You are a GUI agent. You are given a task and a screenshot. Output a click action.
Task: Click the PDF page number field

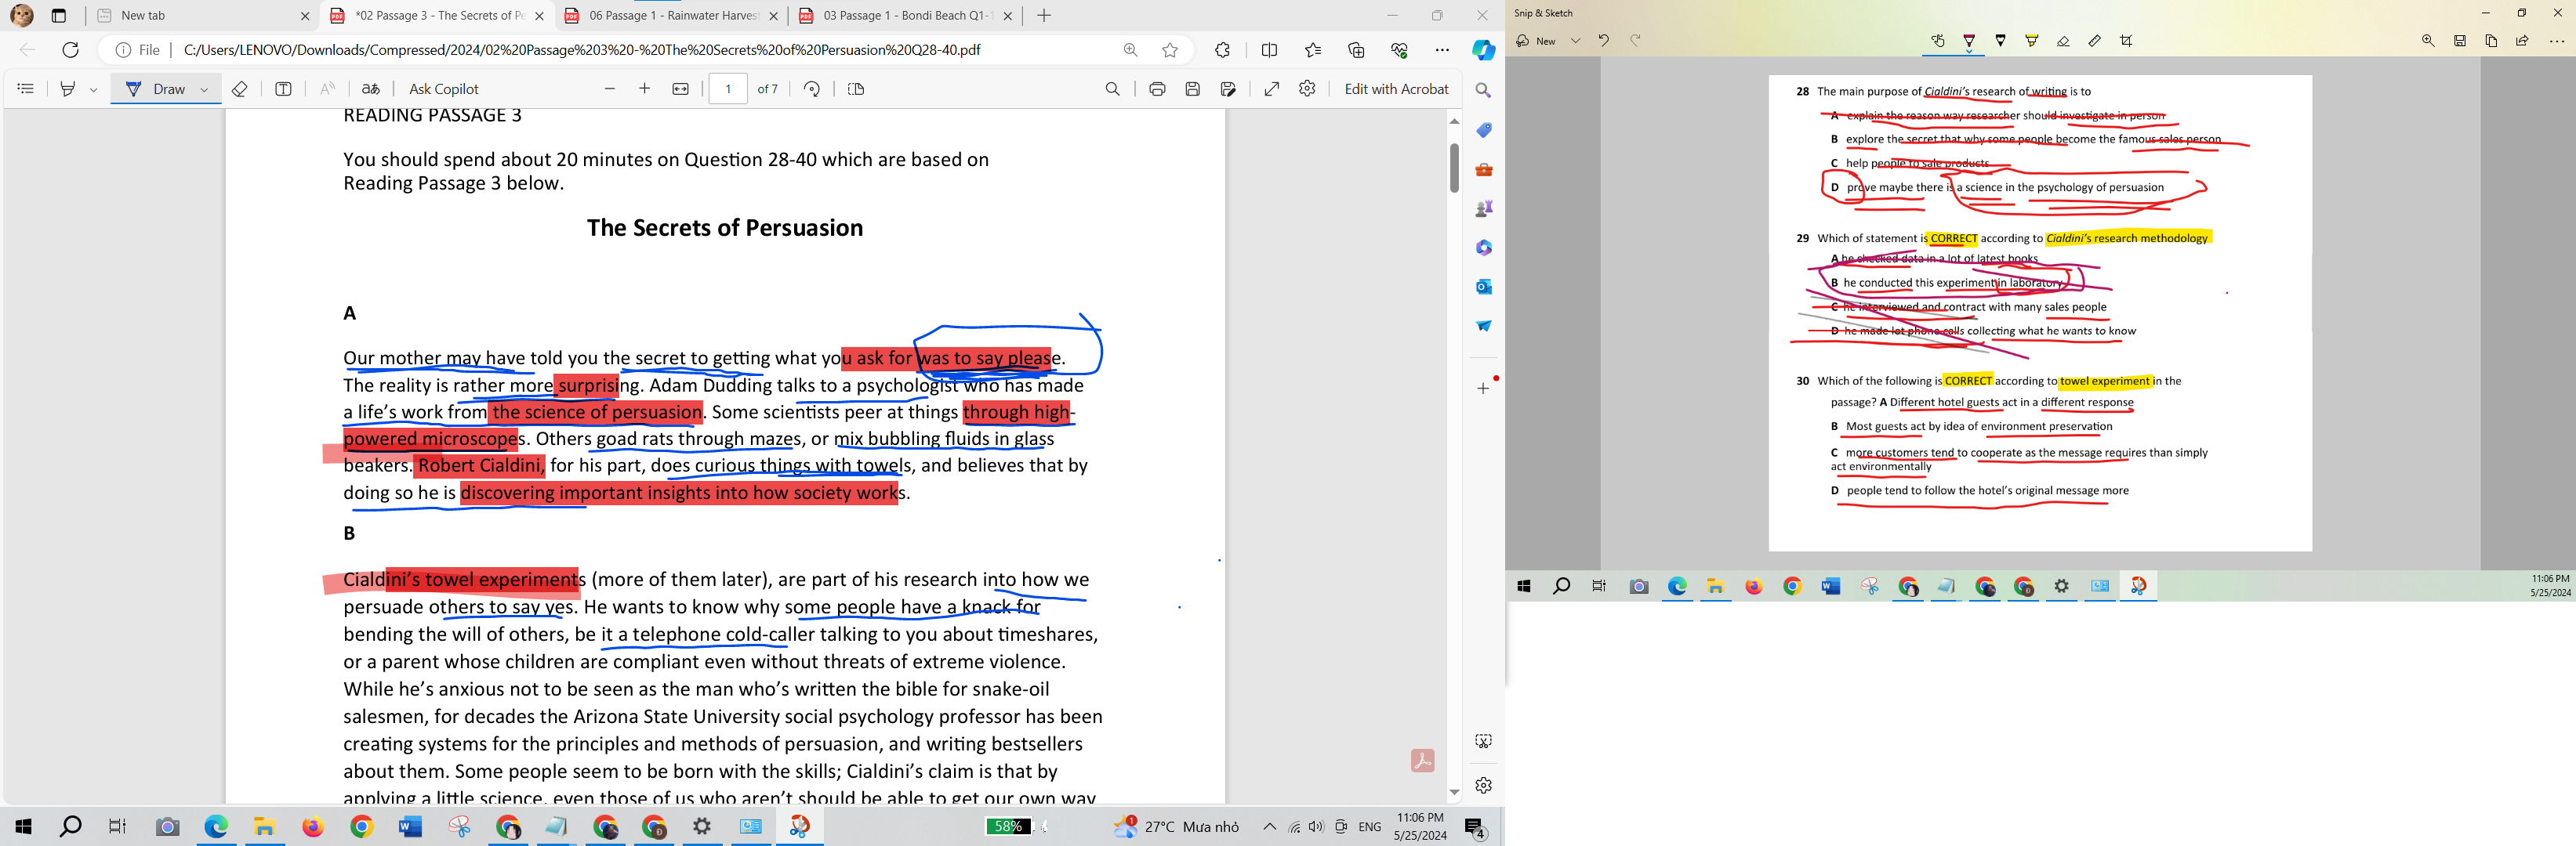728,89
